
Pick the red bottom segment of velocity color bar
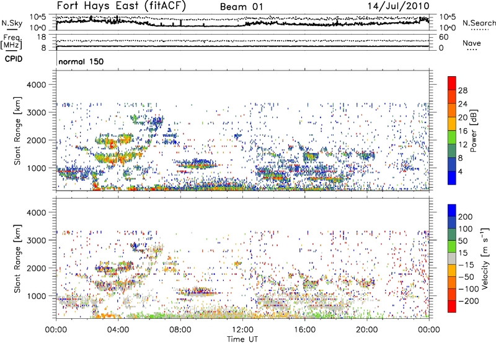(x=452, y=306)
